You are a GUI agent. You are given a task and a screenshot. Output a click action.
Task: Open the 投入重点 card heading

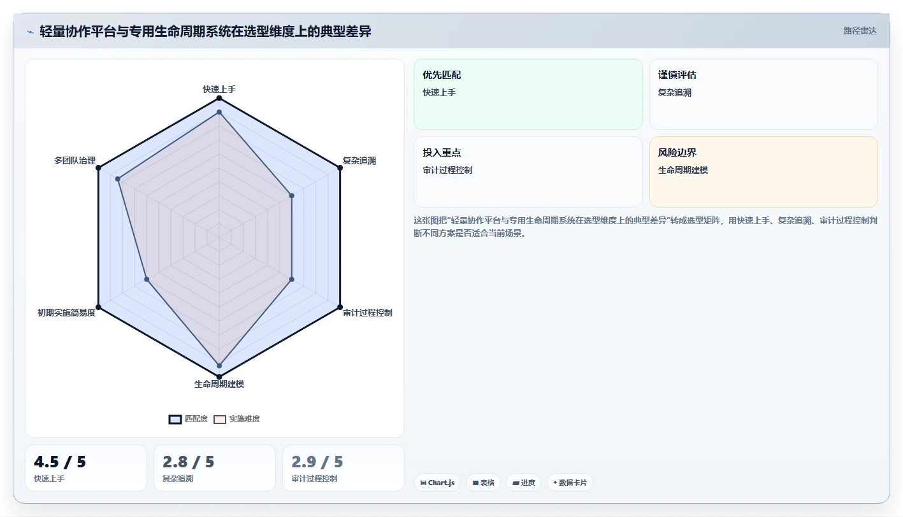click(x=442, y=153)
